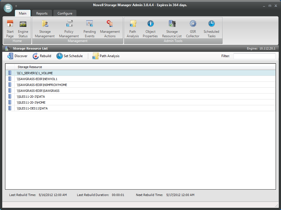Open Scheduled Tasks in the ribbon
This screenshot has height=210, width=281.
tap(212, 29)
